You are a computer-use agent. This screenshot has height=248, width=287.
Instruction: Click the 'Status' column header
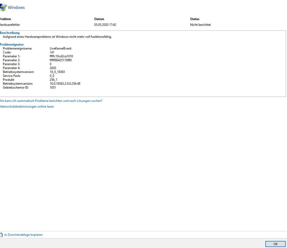point(195,19)
